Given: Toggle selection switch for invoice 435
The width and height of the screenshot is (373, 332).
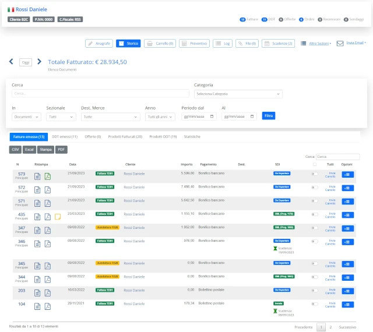Looking at the screenshot, I should [x=315, y=214].
